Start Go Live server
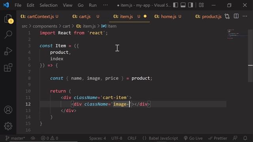Screen dimensions: 253x142 coord(193,138)
